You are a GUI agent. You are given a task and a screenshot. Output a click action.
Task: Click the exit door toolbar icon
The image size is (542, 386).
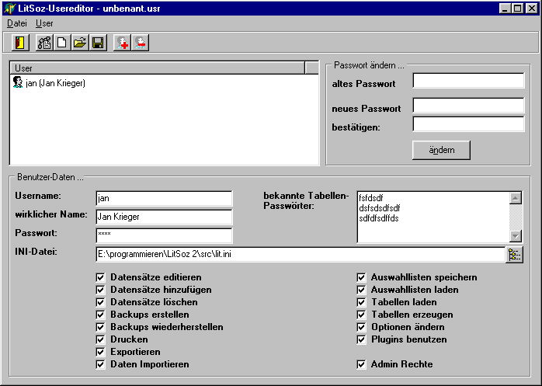click(x=20, y=43)
